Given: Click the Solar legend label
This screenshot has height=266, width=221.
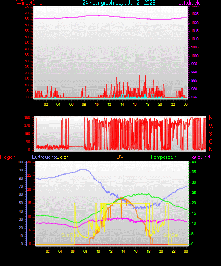Looking at the screenshot, I should coord(62,157).
